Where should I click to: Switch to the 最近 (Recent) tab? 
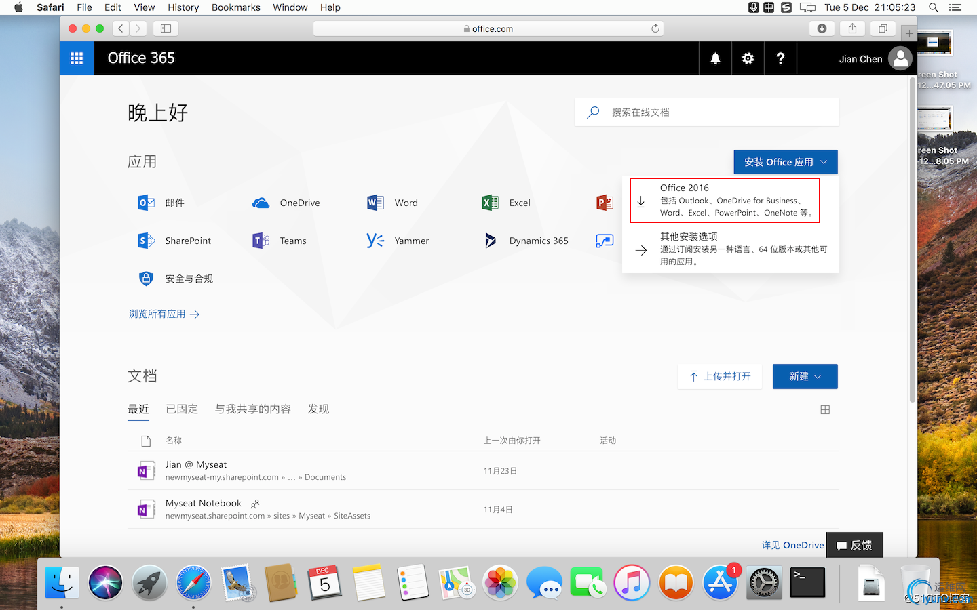[x=138, y=409]
